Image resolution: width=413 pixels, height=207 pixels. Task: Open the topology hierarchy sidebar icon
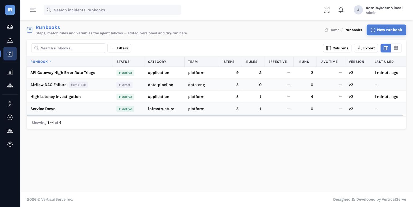[10, 86]
